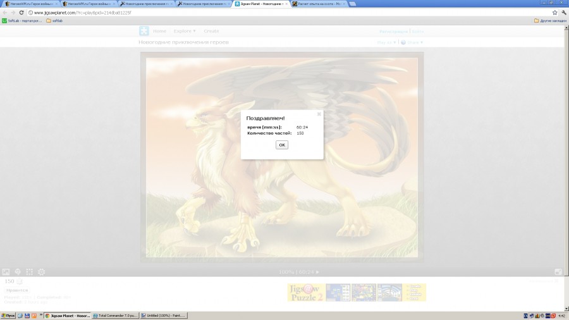The image size is (569, 320).
Task: Go forward in browser
Action: tap(13, 13)
